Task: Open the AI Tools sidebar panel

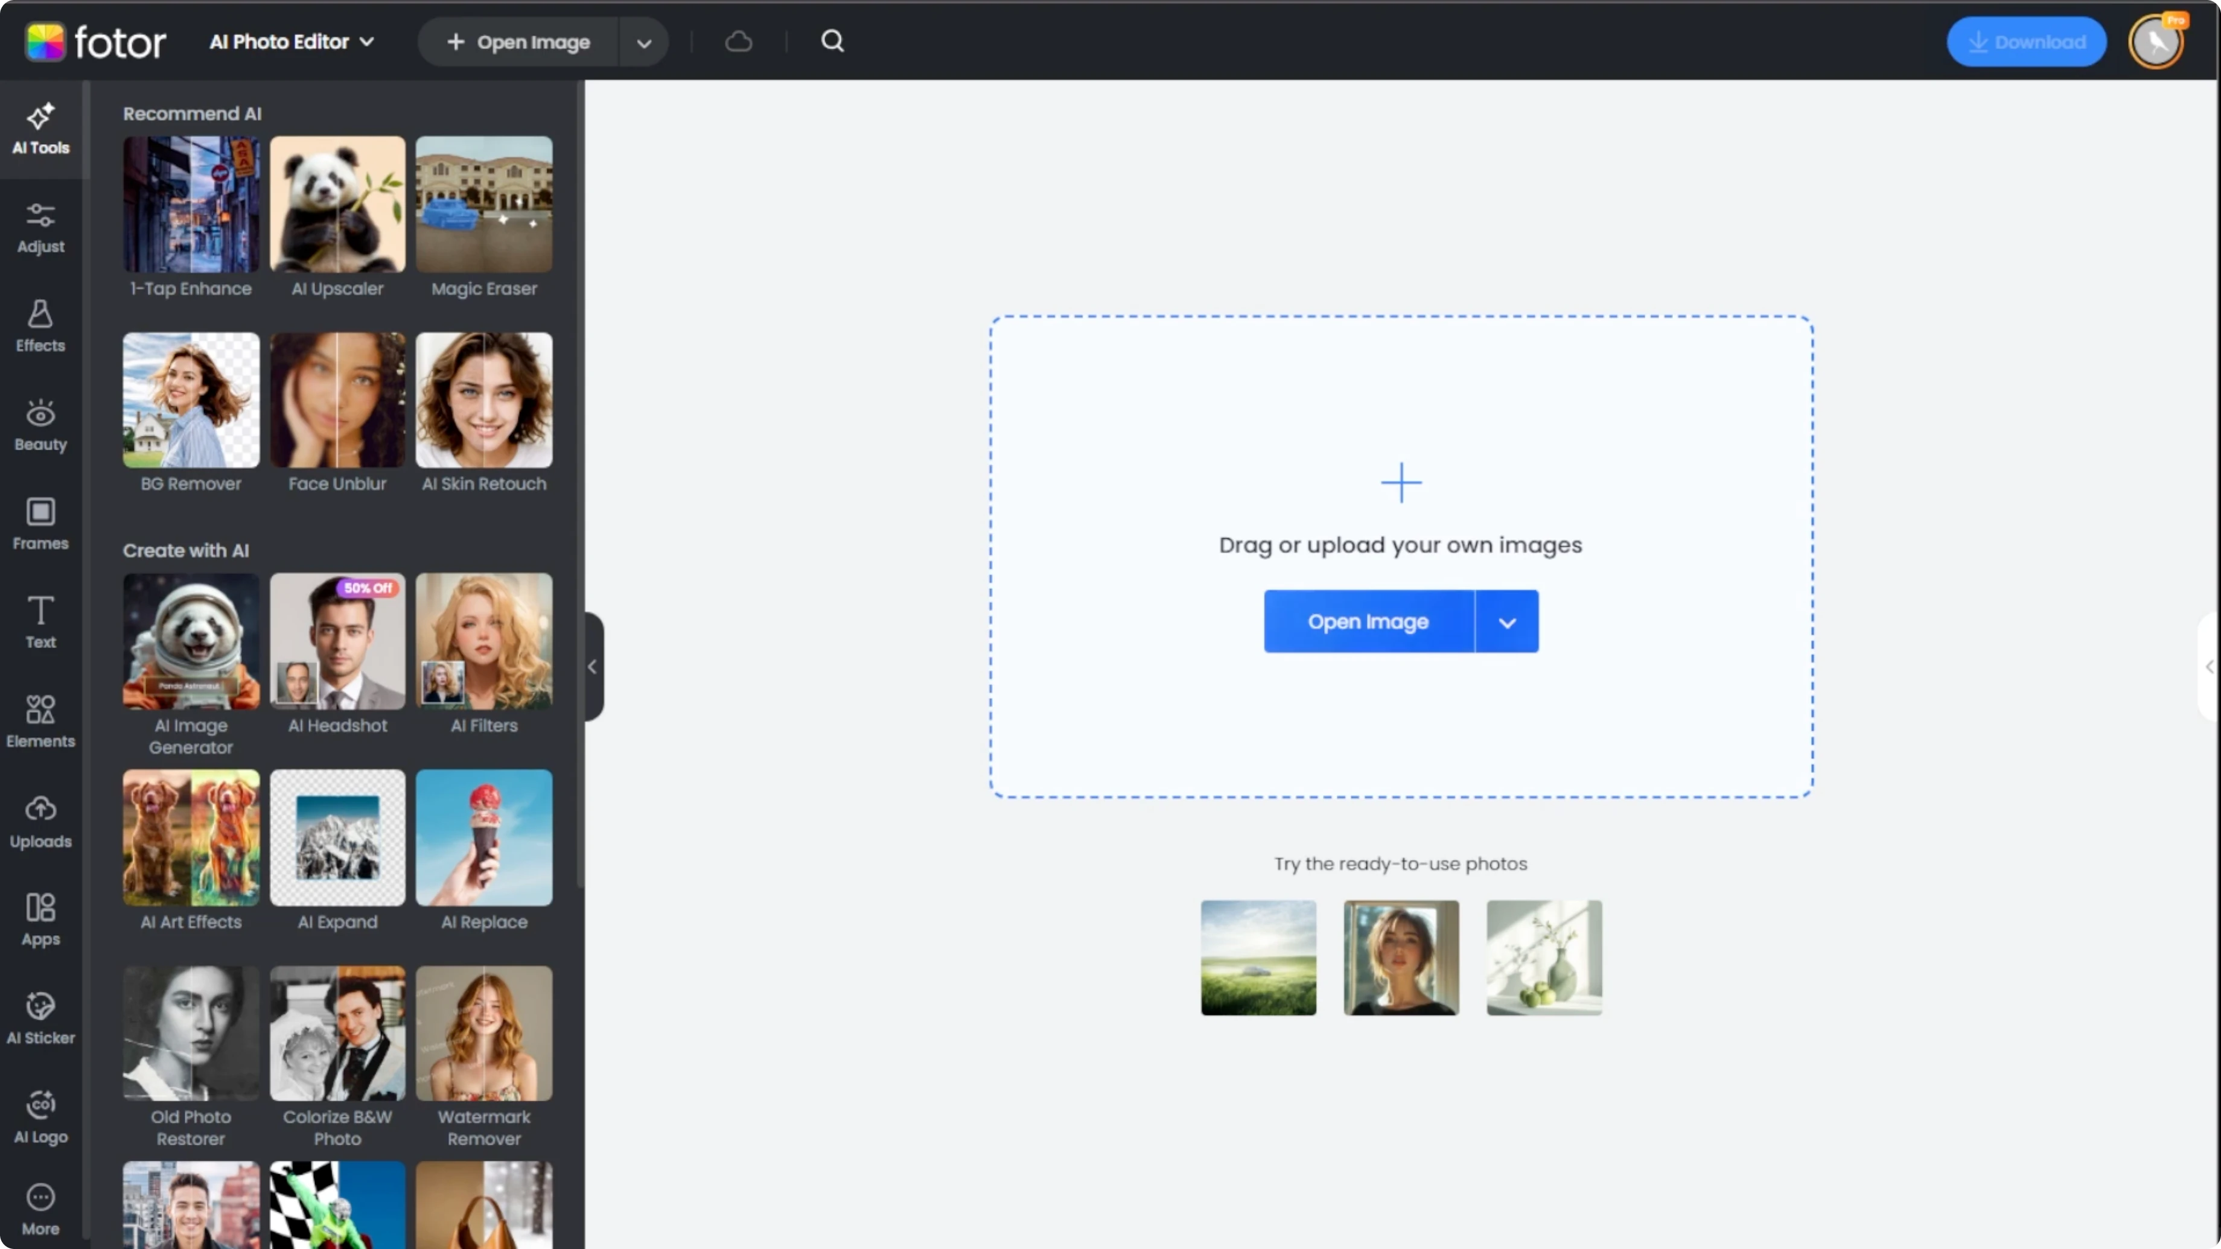Action: click(x=40, y=129)
